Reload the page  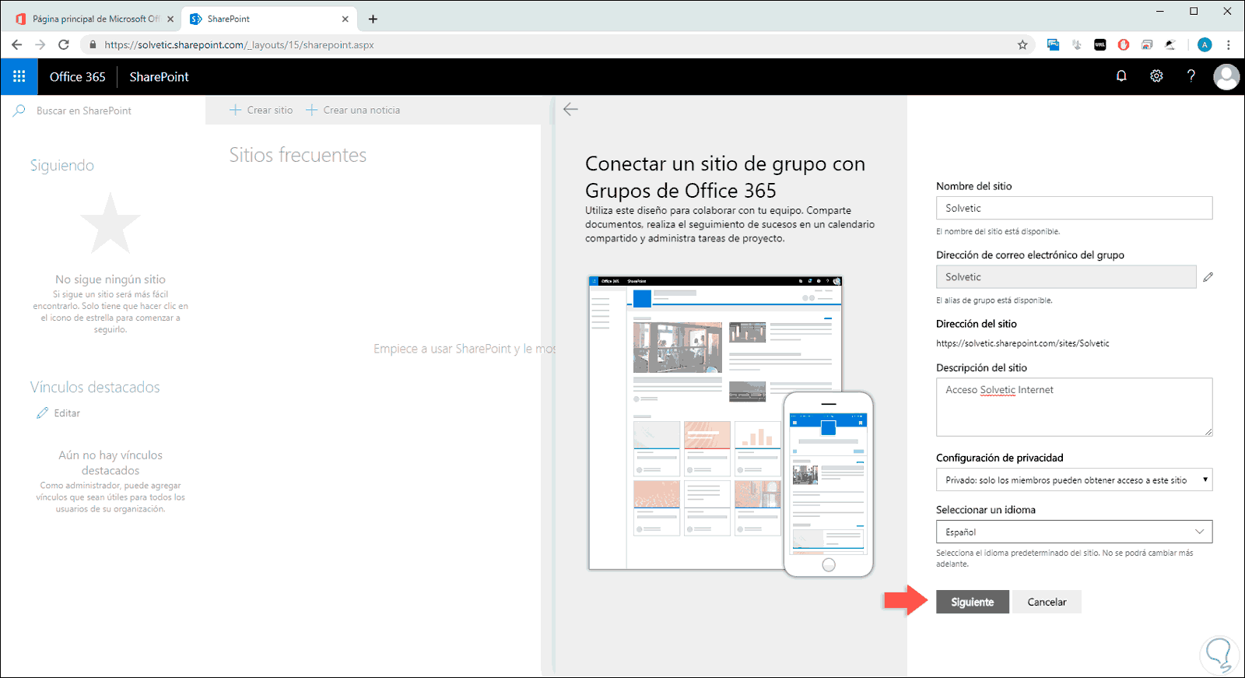click(x=64, y=45)
